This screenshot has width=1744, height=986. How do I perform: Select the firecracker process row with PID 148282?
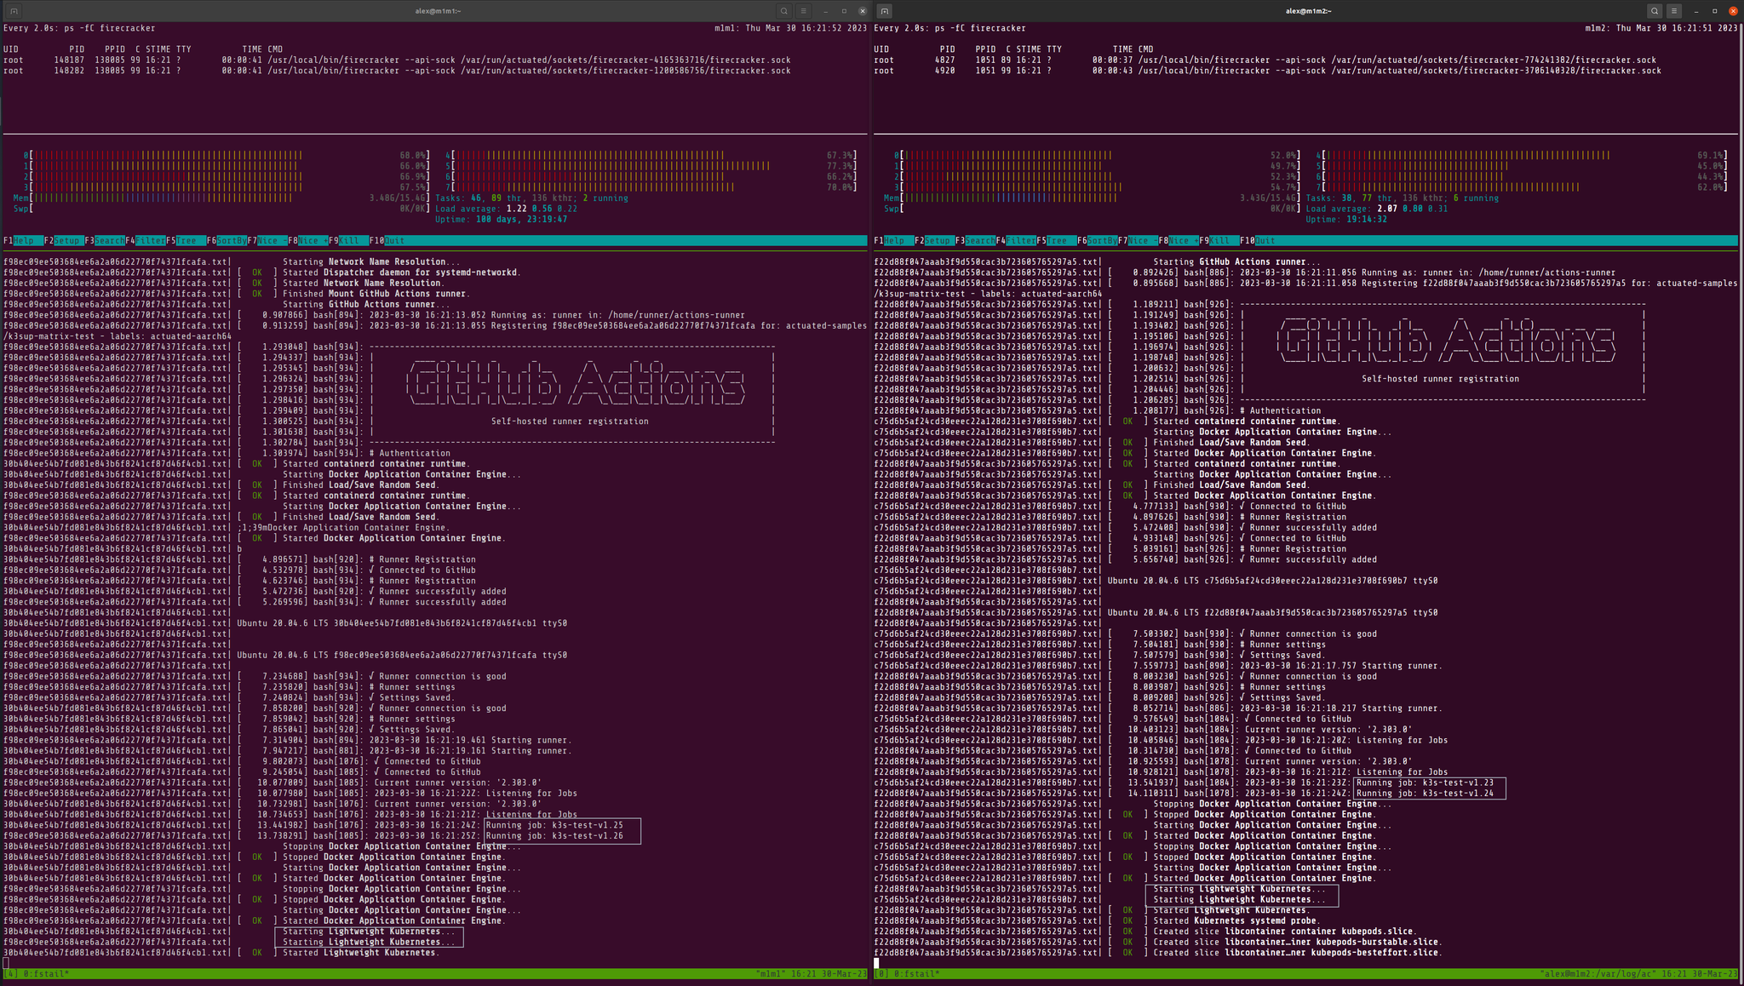(398, 71)
